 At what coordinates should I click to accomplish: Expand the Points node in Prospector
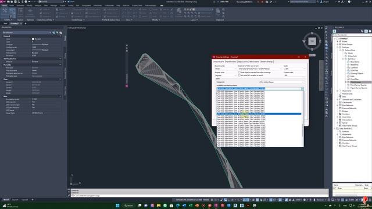(337, 41)
